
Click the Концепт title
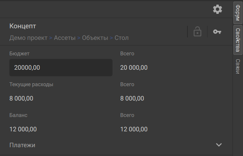23,26
